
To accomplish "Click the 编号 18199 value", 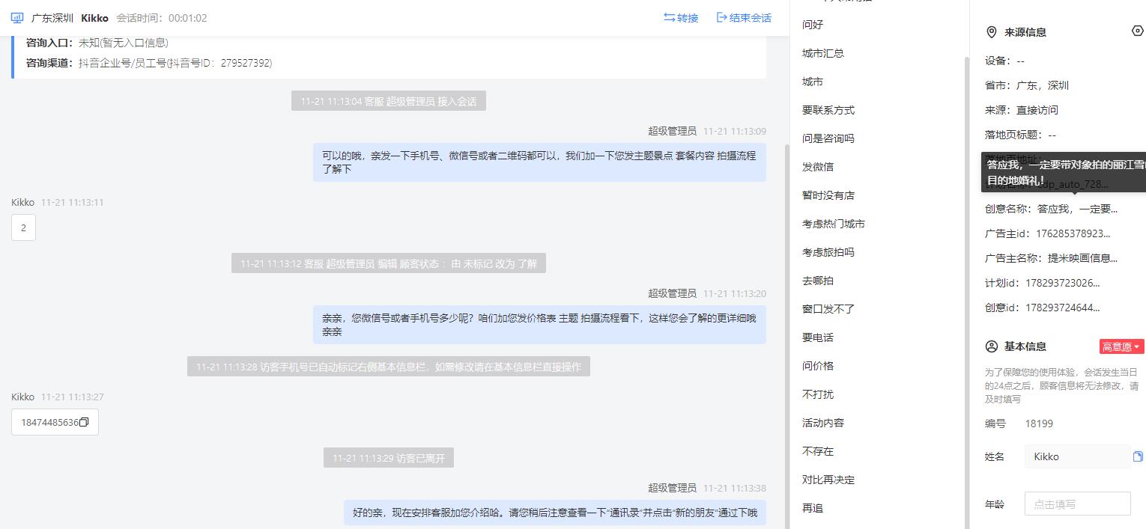I will (x=1039, y=423).
